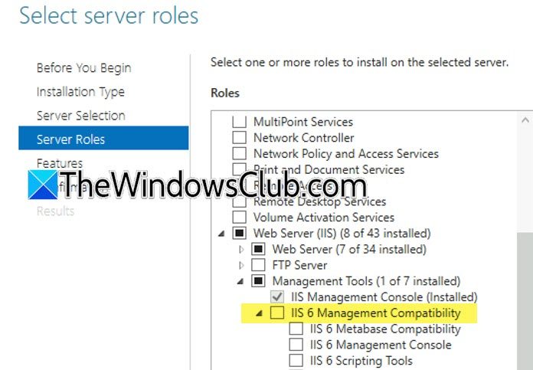The height and width of the screenshot is (370, 533).
Task: Check the FTP Server checkbox
Action: tap(258, 265)
